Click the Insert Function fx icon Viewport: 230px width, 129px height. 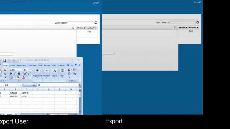[x=34, y=85]
